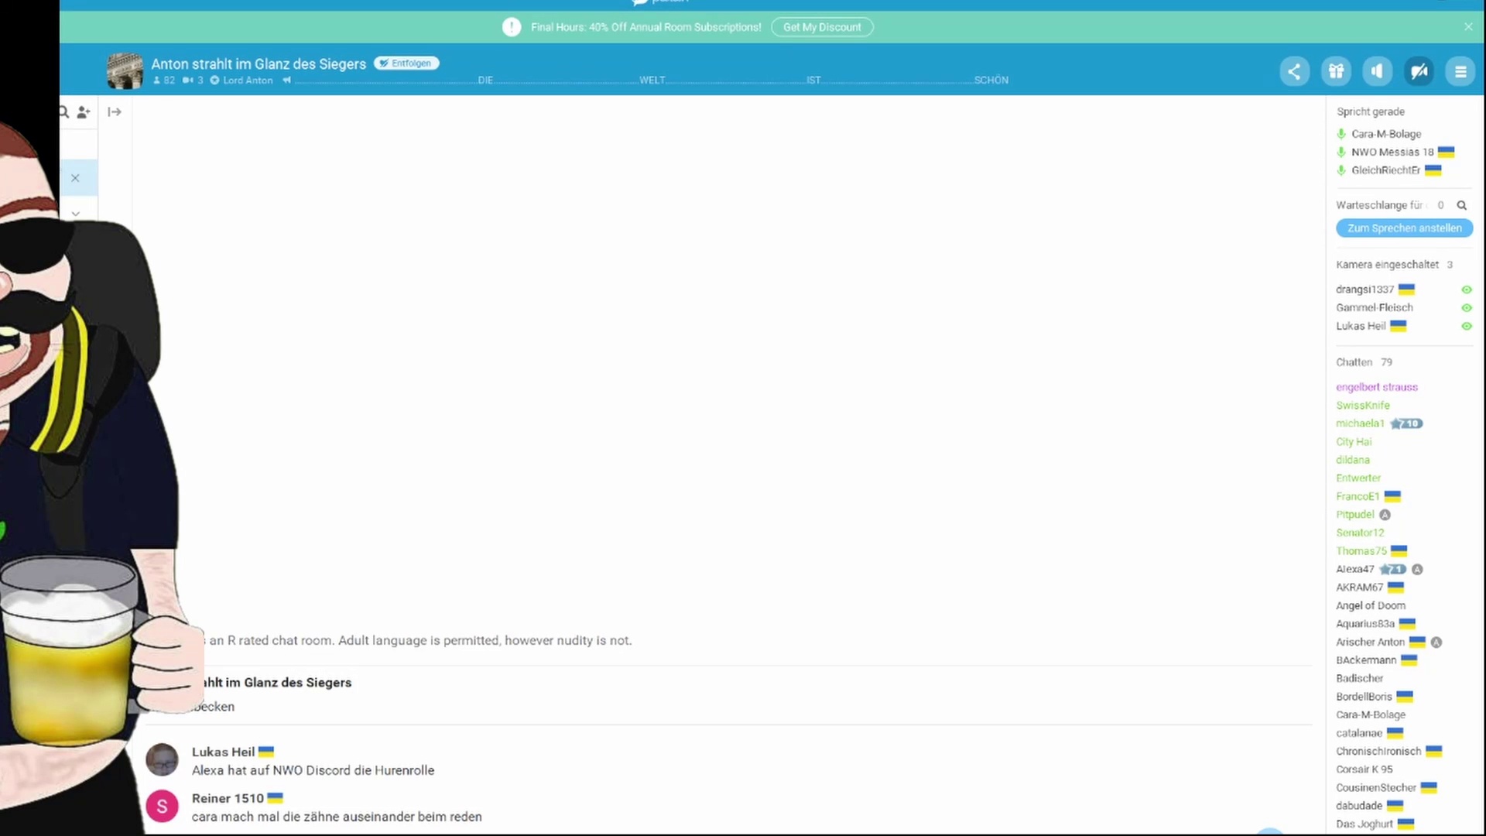Open the share room icon
The image size is (1486, 836).
coord(1294,72)
